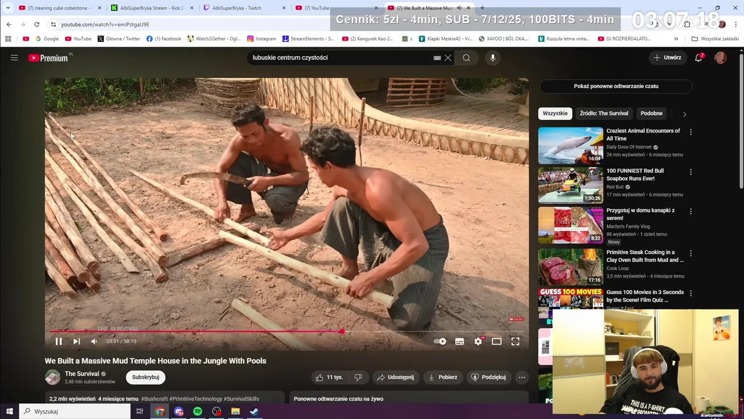
Task: Open the notifications bell
Action: 699,58
